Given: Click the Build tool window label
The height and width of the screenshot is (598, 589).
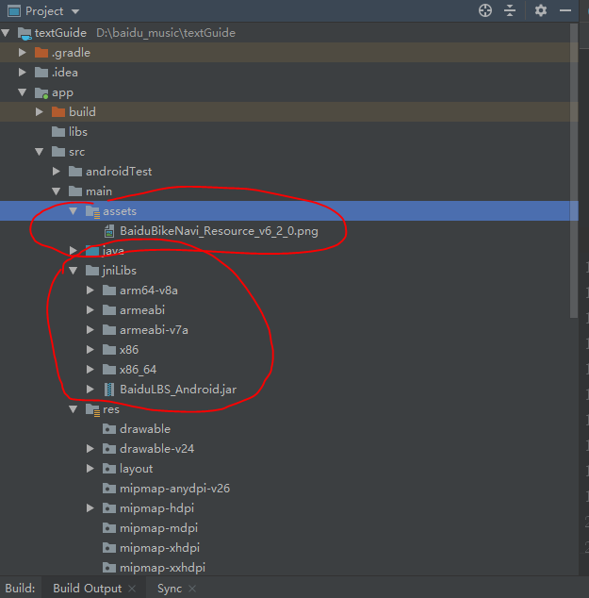Looking at the screenshot, I should pyautogui.click(x=20, y=588).
